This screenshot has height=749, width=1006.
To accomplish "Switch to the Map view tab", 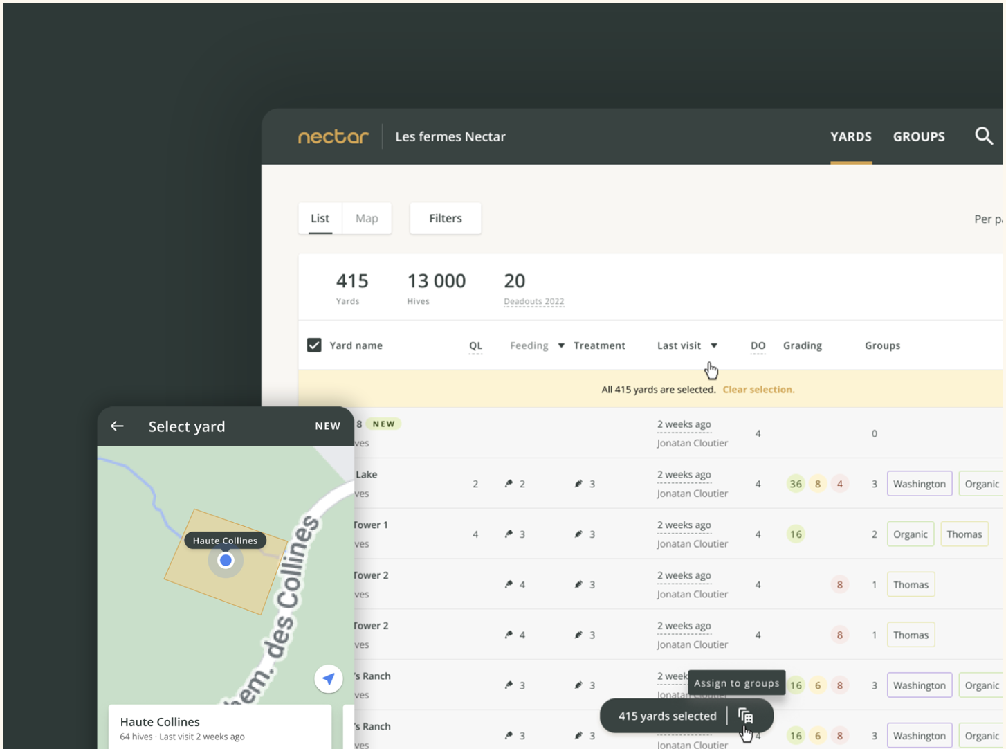I will click(367, 218).
